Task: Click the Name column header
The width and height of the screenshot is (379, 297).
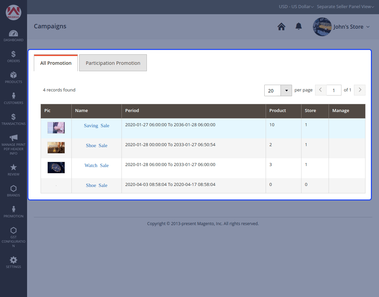Action: (x=96, y=111)
